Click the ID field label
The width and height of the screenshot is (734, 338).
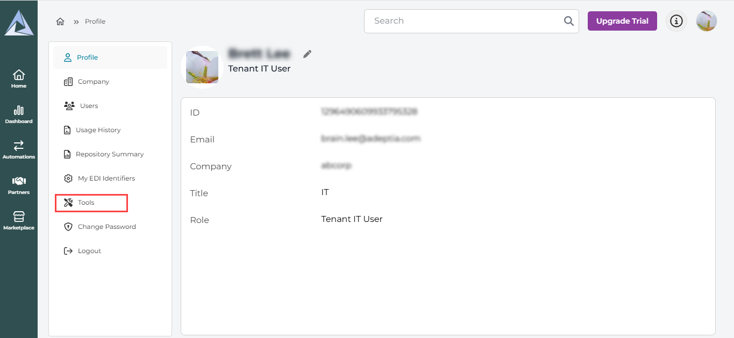pyautogui.click(x=195, y=112)
